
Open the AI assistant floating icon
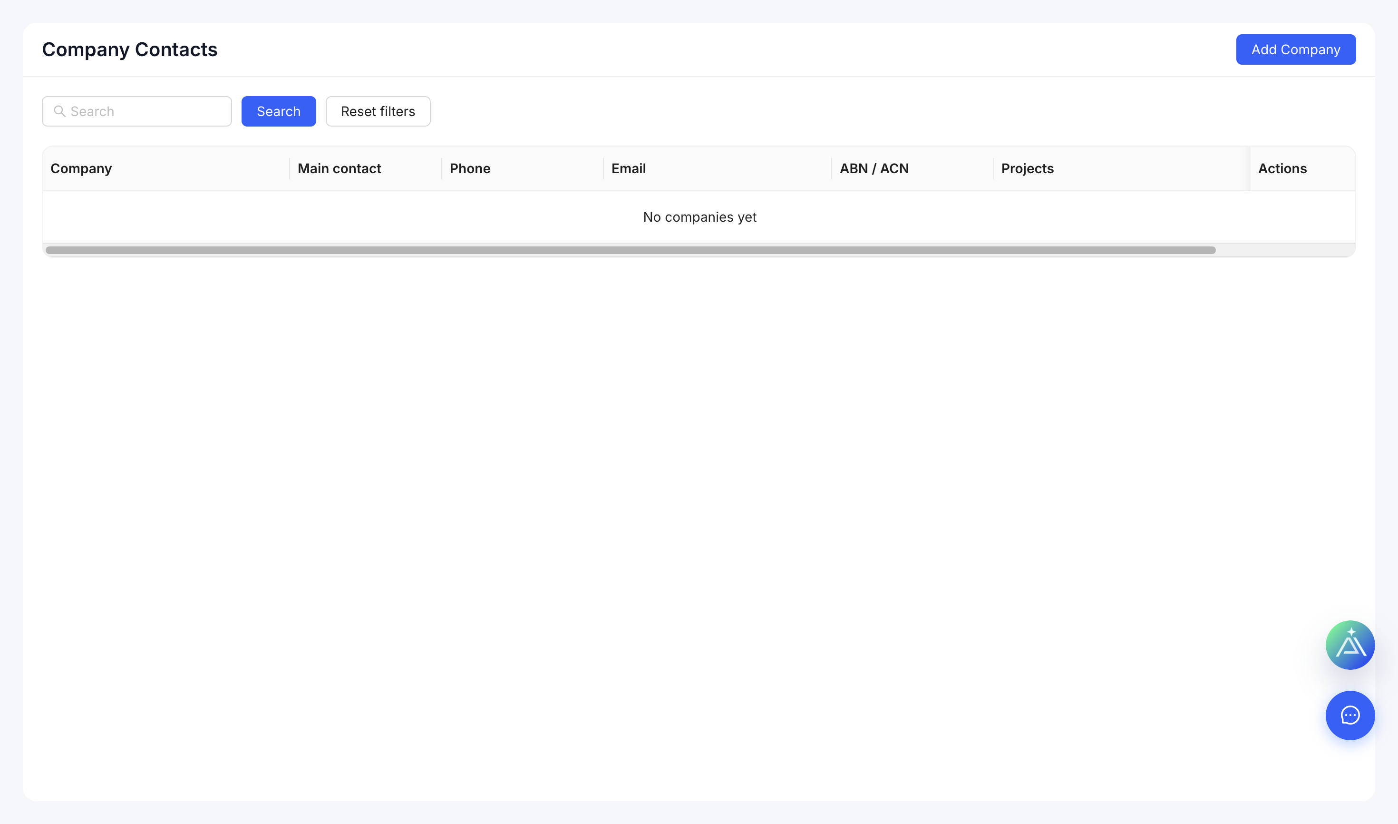pos(1349,645)
